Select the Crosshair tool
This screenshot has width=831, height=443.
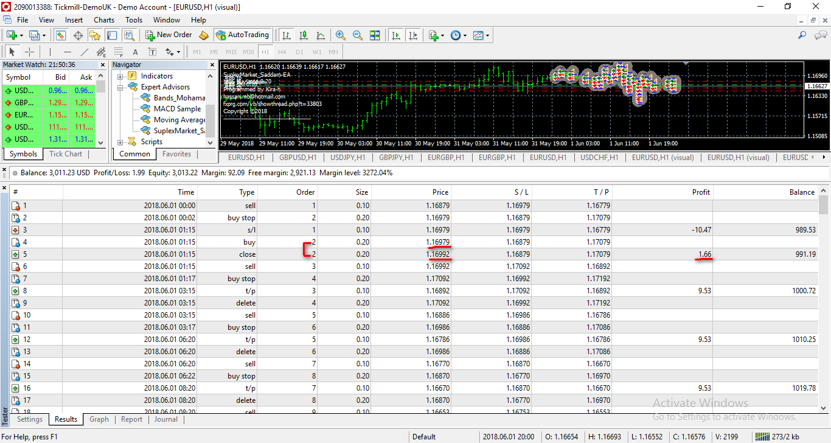(29, 52)
